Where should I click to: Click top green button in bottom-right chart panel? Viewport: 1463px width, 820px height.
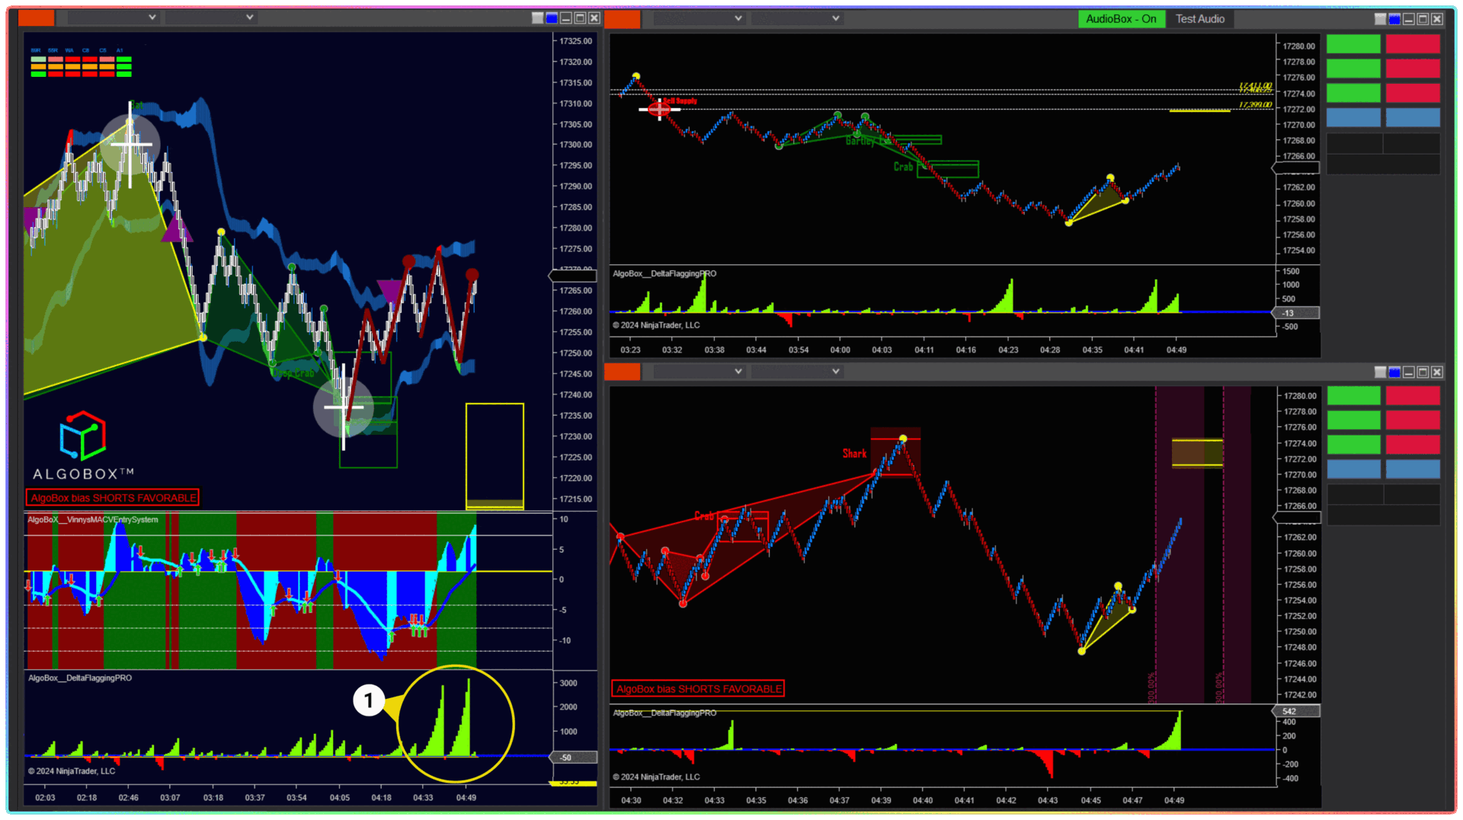tap(1353, 396)
